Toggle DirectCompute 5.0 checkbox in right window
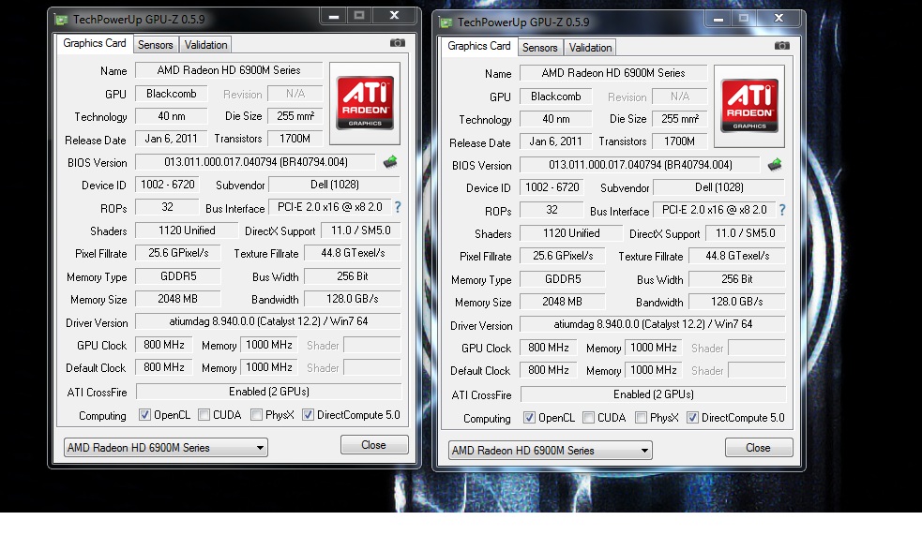This screenshot has height=535, width=922. click(x=692, y=418)
